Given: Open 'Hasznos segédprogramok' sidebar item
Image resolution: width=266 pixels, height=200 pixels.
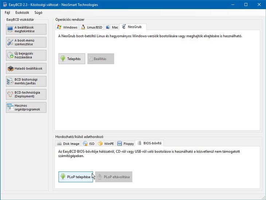Looking at the screenshot, I should tap(26, 107).
